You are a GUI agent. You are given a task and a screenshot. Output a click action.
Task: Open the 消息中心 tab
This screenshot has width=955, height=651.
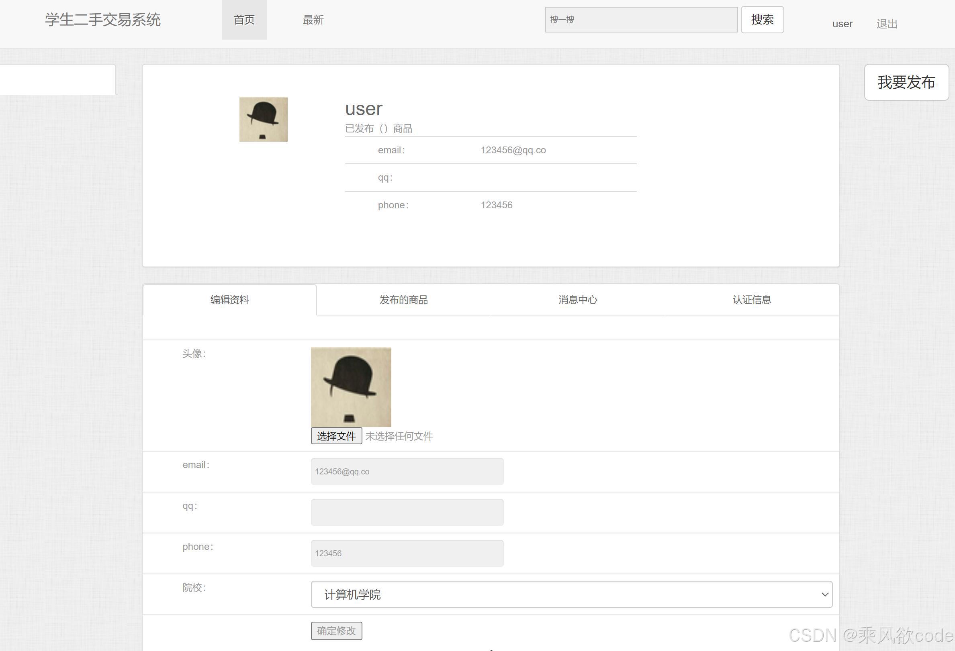click(x=577, y=300)
